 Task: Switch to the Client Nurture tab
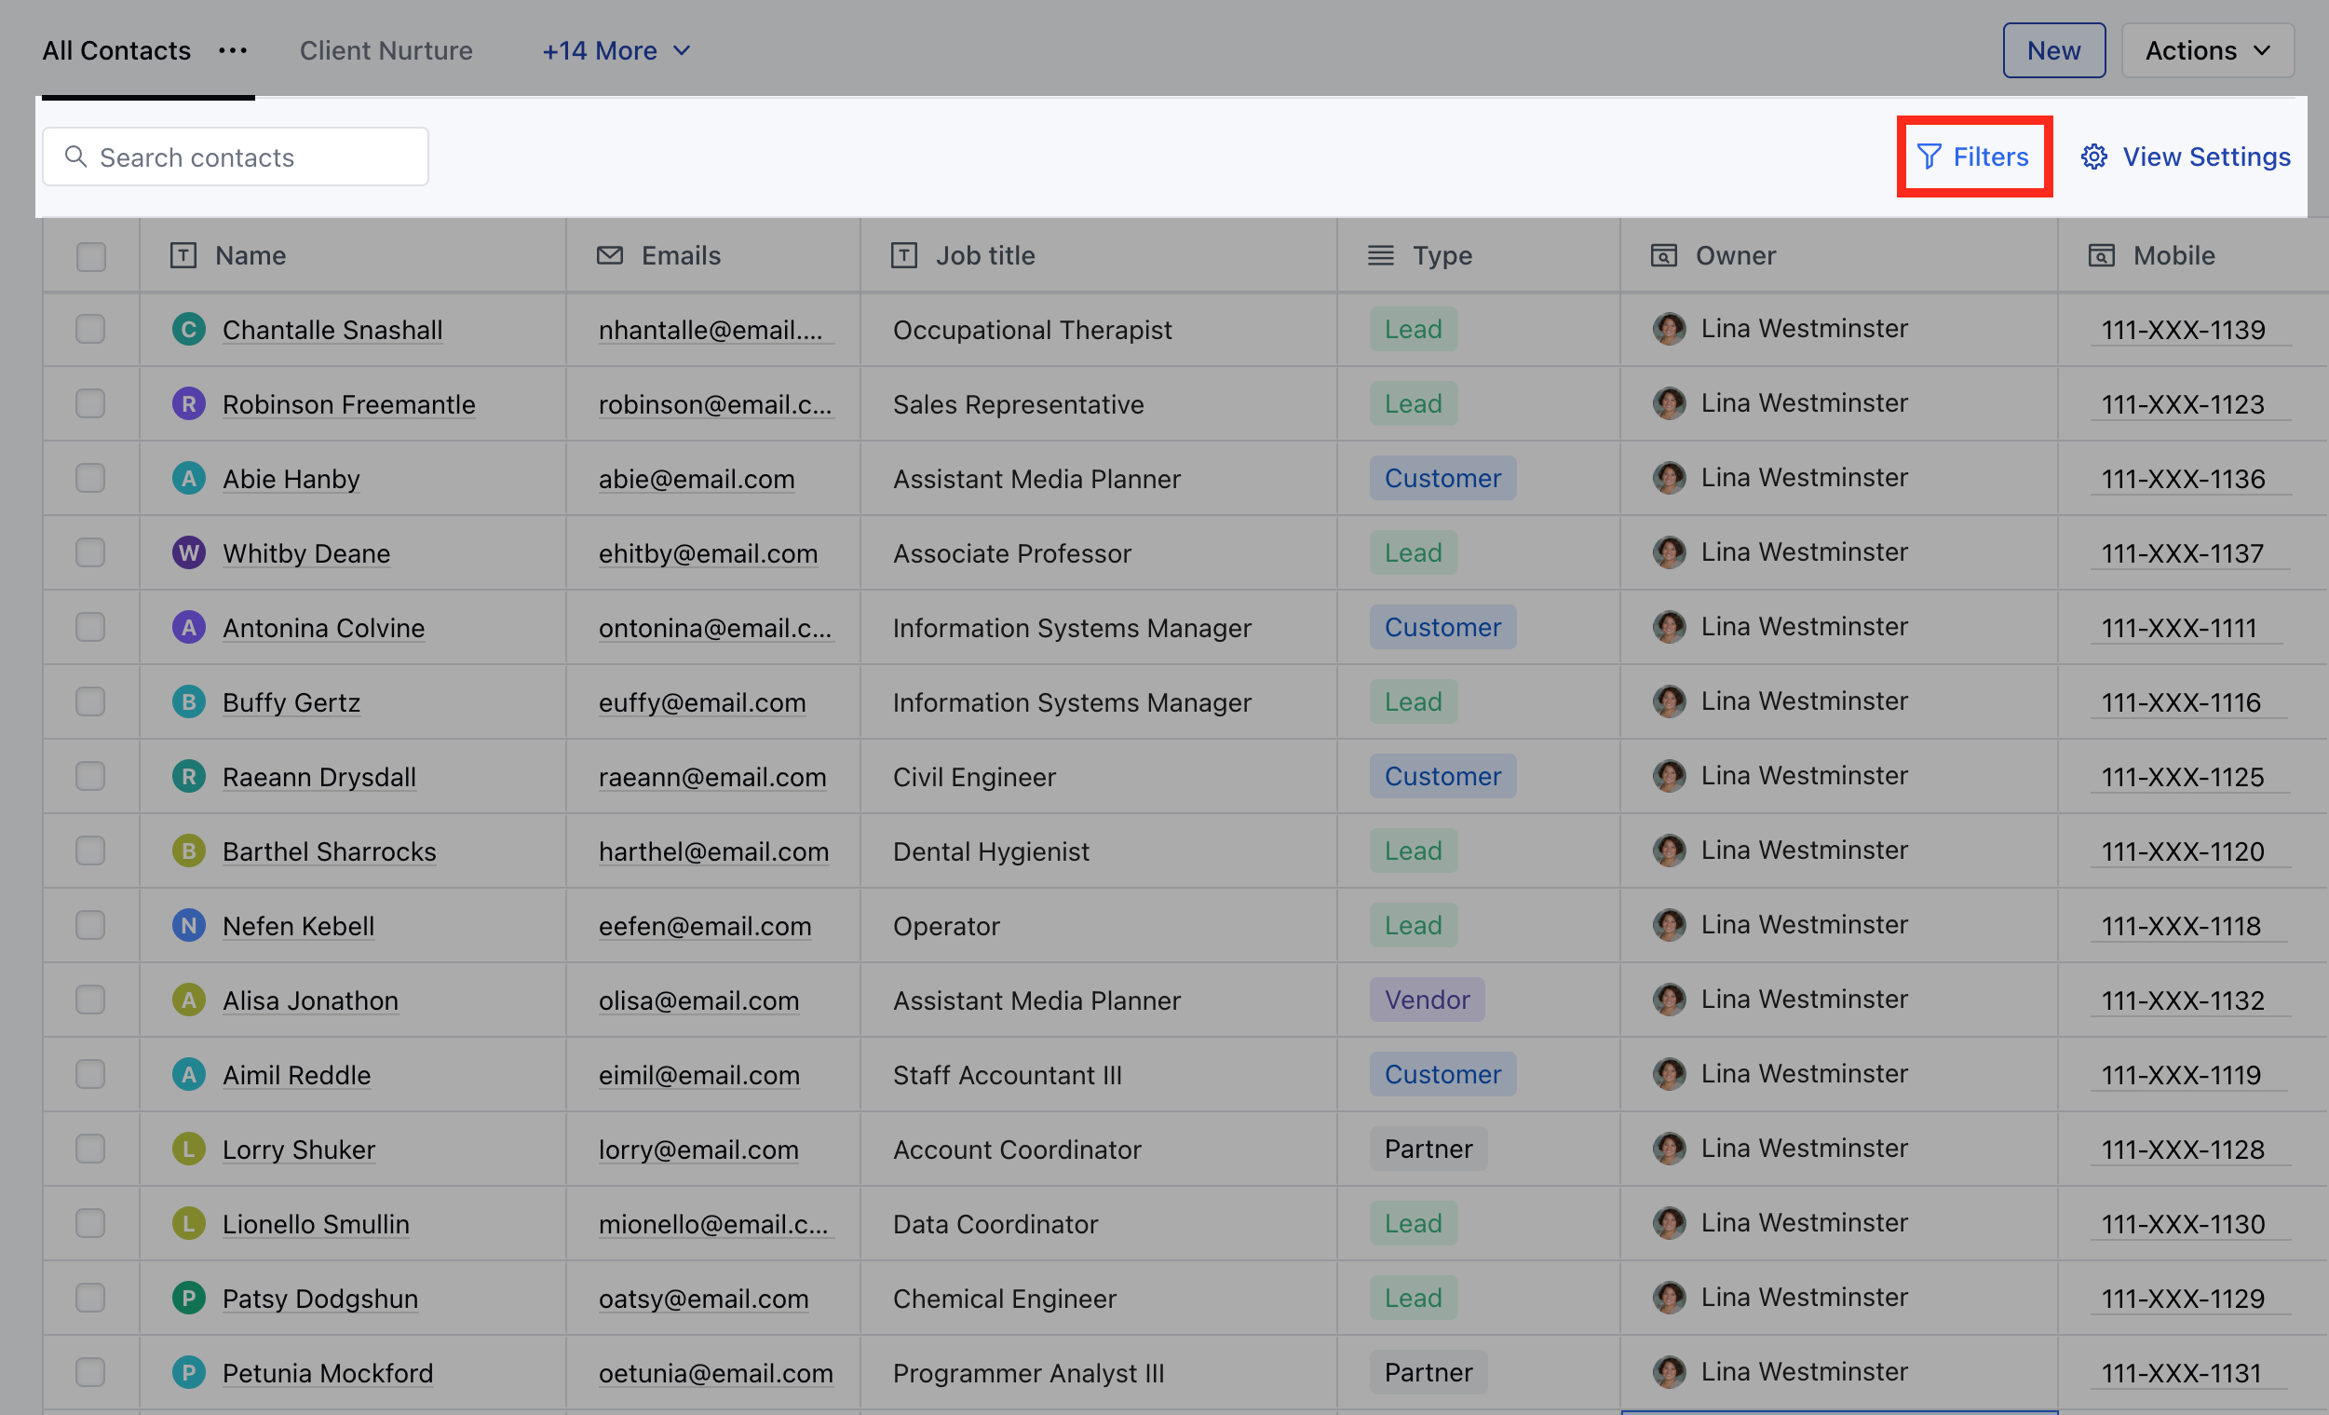[x=386, y=50]
